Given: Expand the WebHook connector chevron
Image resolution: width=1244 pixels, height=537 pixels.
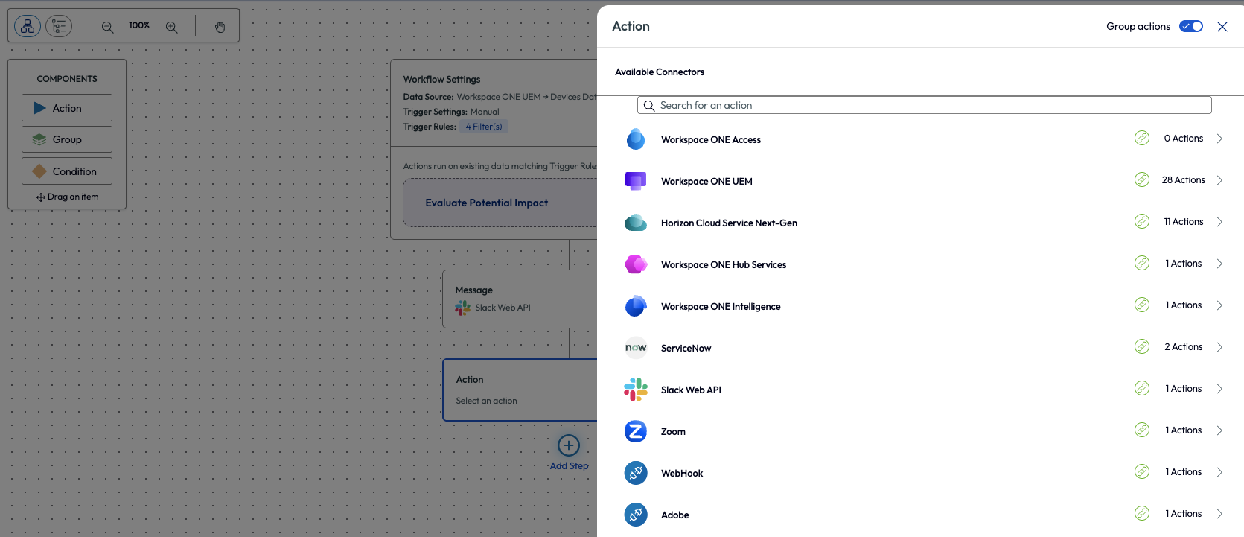Looking at the screenshot, I should (x=1219, y=472).
